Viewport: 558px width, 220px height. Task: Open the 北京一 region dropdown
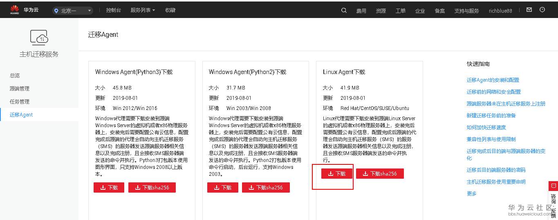(x=73, y=11)
